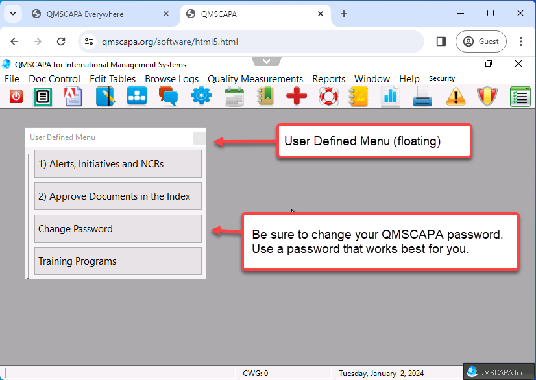Open the Browse Logs menu

[171, 79]
